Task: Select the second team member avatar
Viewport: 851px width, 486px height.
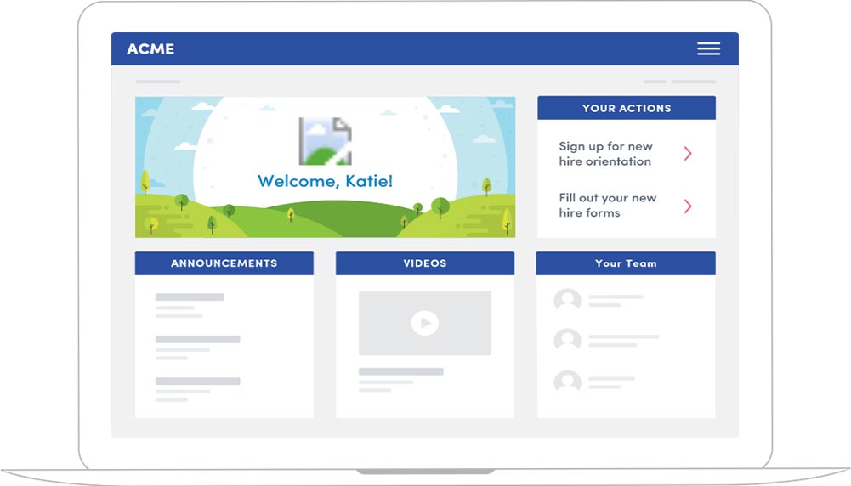Action: 567,340
